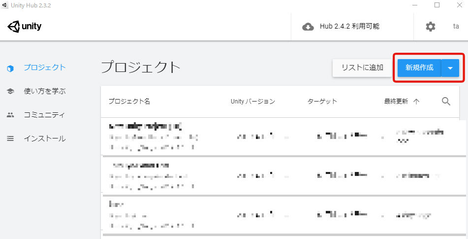Click the 新規作成 button

(419, 68)
